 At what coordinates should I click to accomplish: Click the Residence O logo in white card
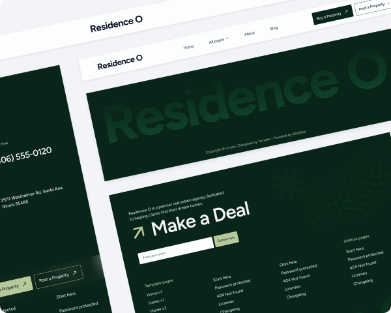coord(120,63)
